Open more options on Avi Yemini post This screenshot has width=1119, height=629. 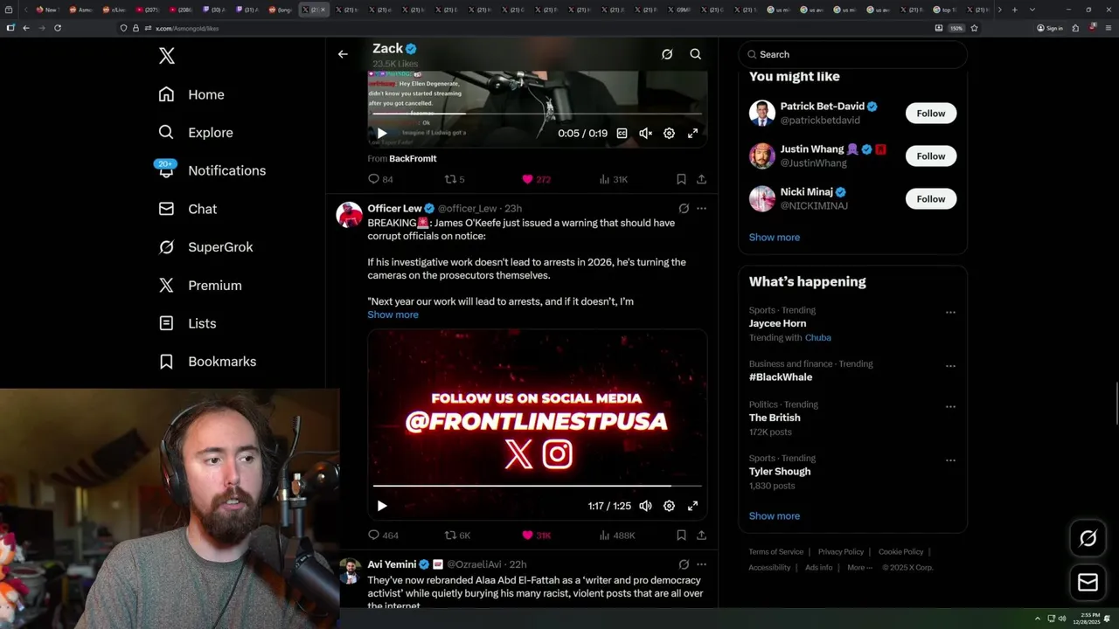click(701, 564)
